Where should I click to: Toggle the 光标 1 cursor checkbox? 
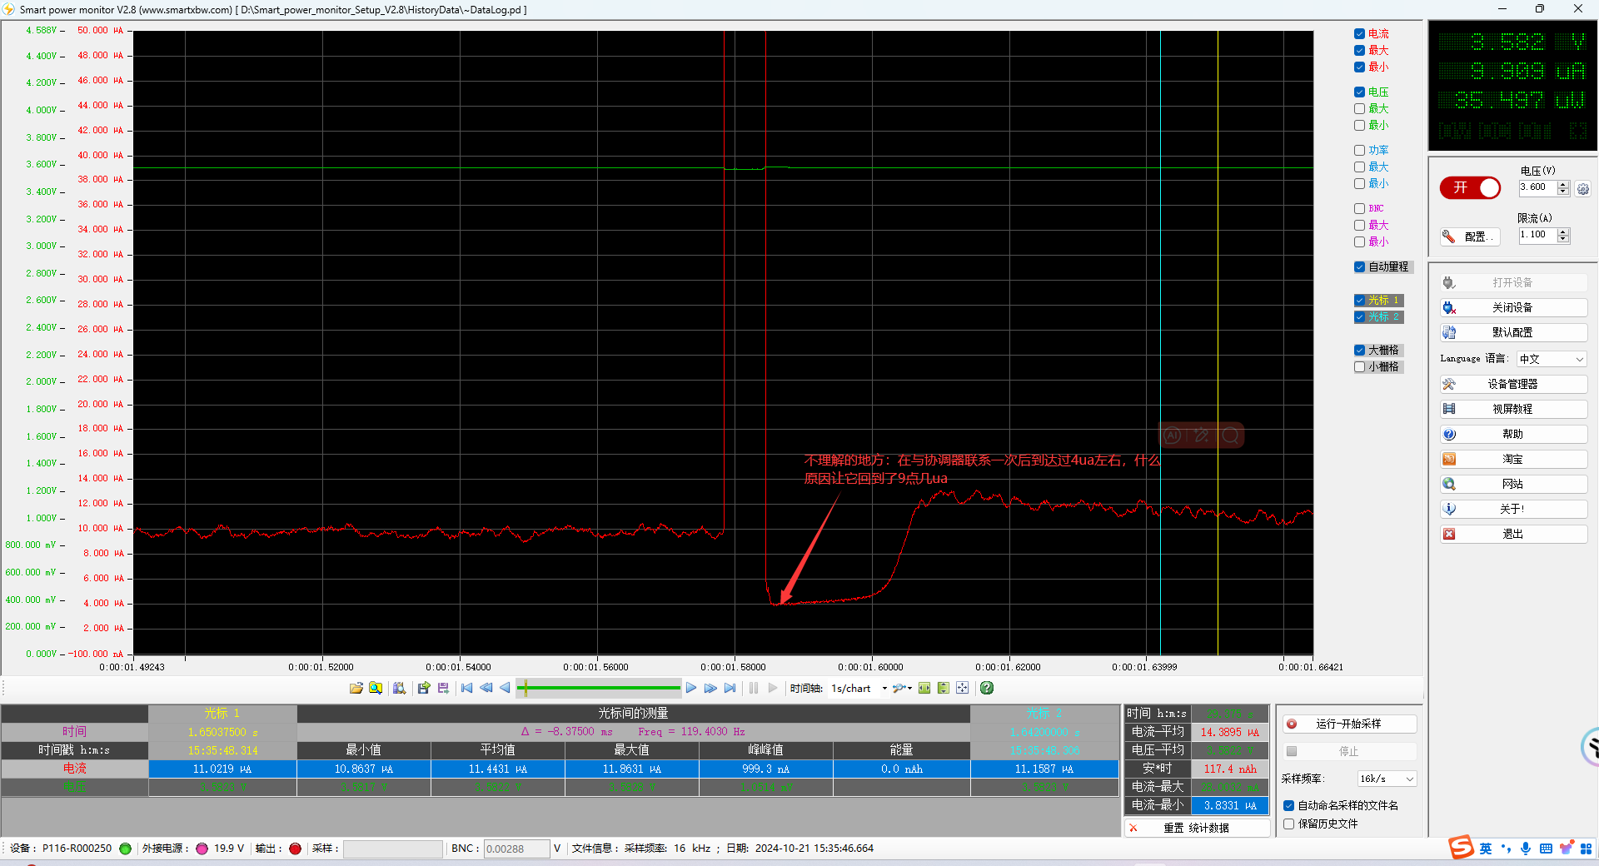[x=1359, y=301]
